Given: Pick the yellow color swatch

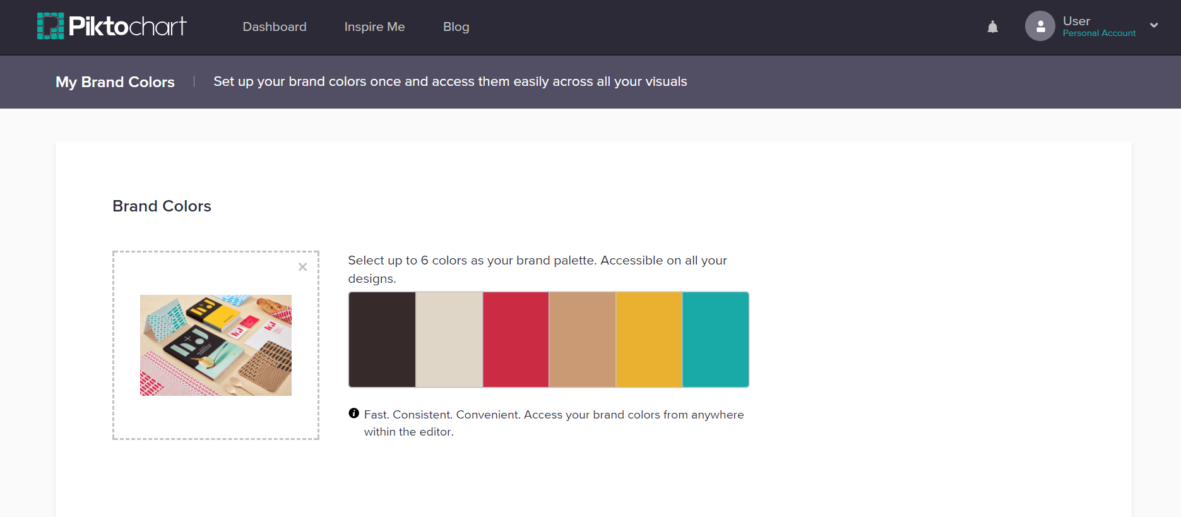Looking at the screenshot, I should [649, 340].
